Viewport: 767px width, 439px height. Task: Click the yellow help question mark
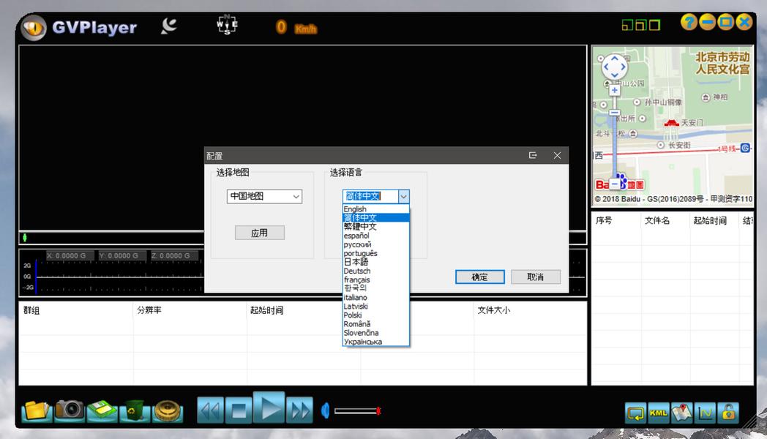(689, 22)
